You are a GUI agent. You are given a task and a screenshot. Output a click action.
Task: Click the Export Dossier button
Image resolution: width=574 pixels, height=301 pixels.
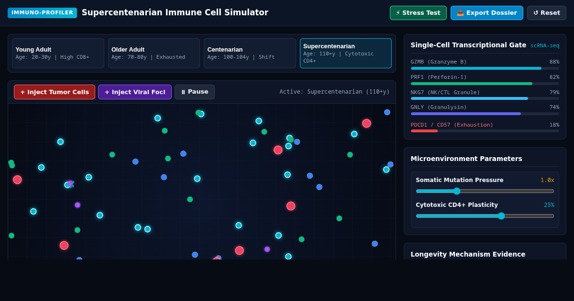click(x=487, y=13)
